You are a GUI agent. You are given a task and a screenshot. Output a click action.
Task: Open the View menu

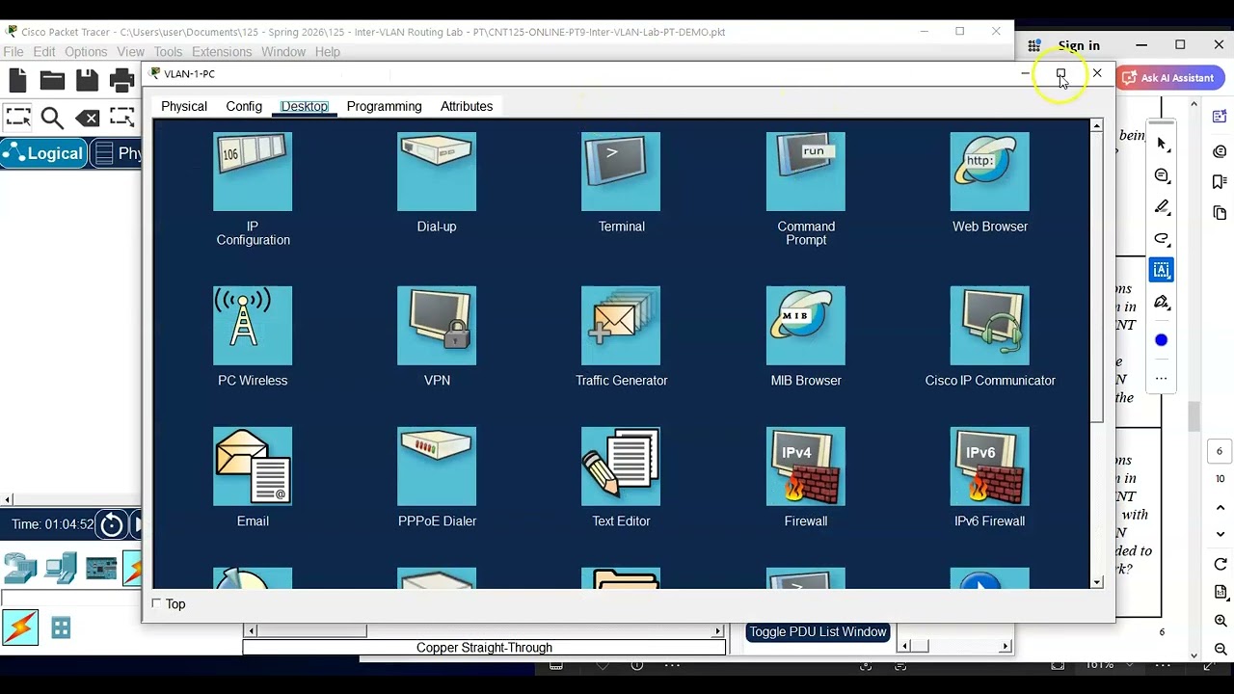click(x=130, y=52)
